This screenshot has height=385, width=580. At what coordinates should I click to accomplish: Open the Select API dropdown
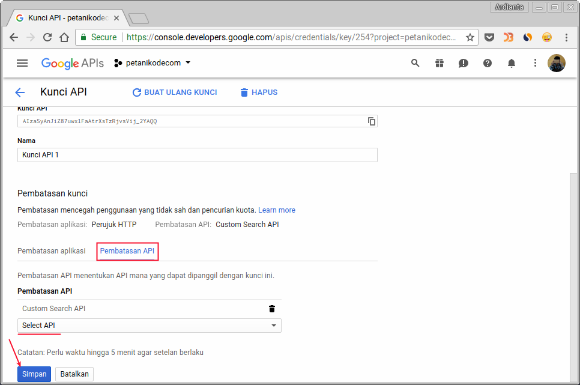tap(149, 325)
